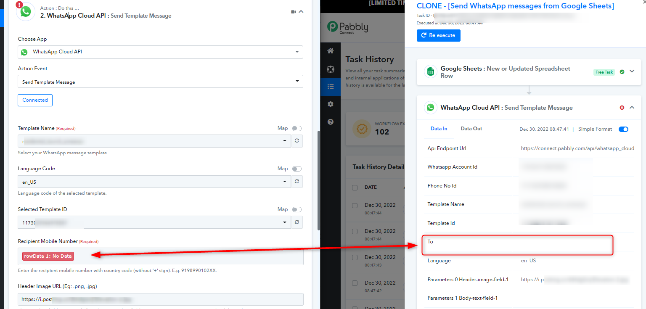Image resolution: width=646 pixels, height=309 pixels.
Task: Click the red error badge on step 2
Action: click(x=19, y=5)
